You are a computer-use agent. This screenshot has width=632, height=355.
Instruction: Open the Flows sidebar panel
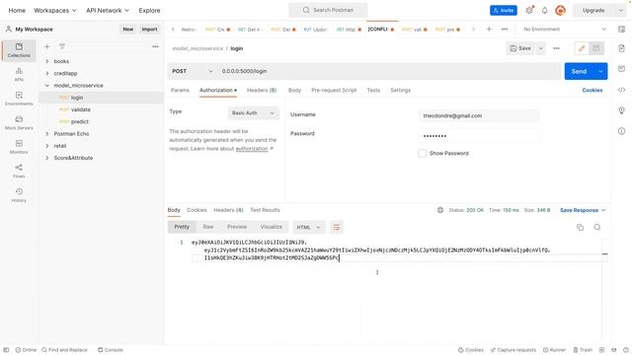pos(19,171)
